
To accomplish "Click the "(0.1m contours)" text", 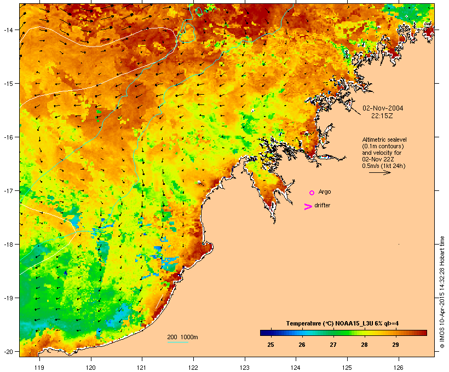I will [x=383, y=146].
